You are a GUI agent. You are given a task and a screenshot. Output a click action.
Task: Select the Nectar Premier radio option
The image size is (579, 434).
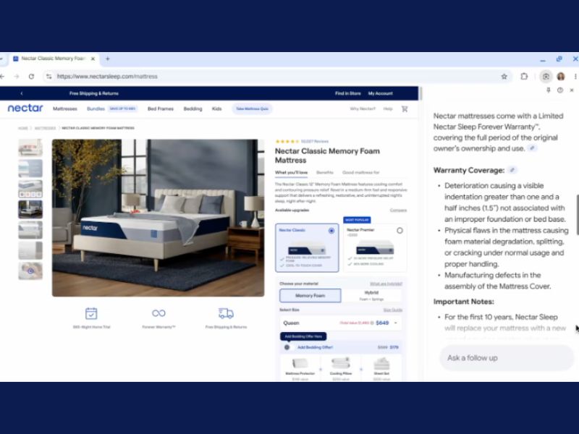point(400,231)
